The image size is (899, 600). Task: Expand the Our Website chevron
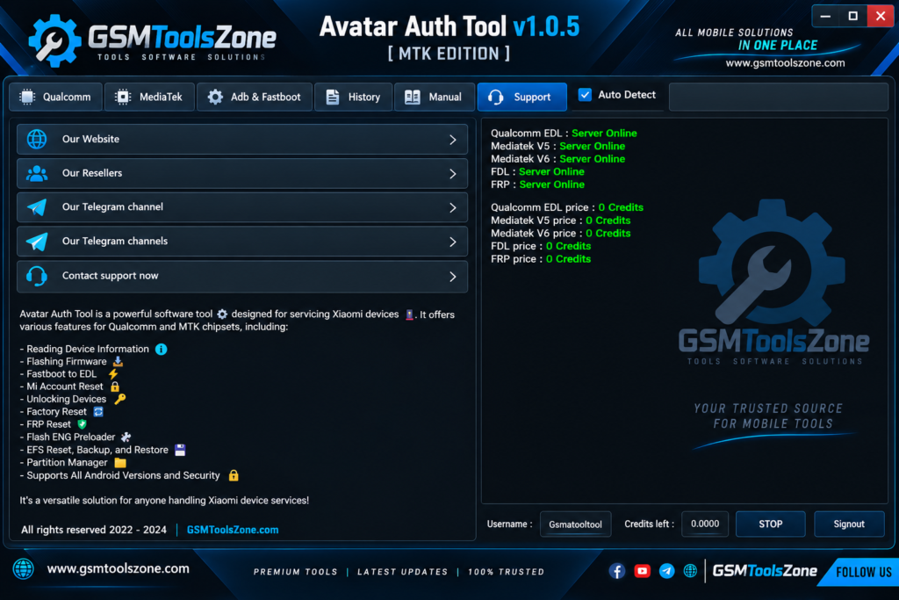click(453, 140)
